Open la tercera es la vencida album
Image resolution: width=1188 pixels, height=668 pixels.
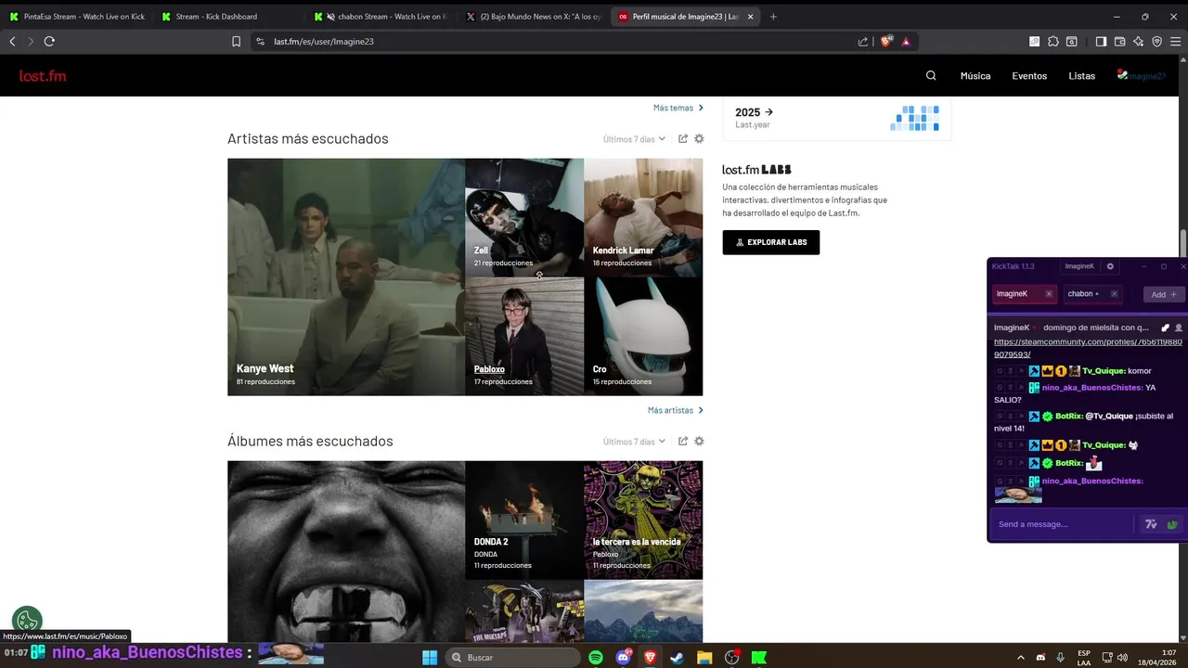coord(643,520)
